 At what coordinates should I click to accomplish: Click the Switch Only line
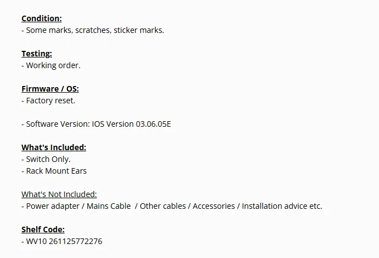tap(48, 159)
